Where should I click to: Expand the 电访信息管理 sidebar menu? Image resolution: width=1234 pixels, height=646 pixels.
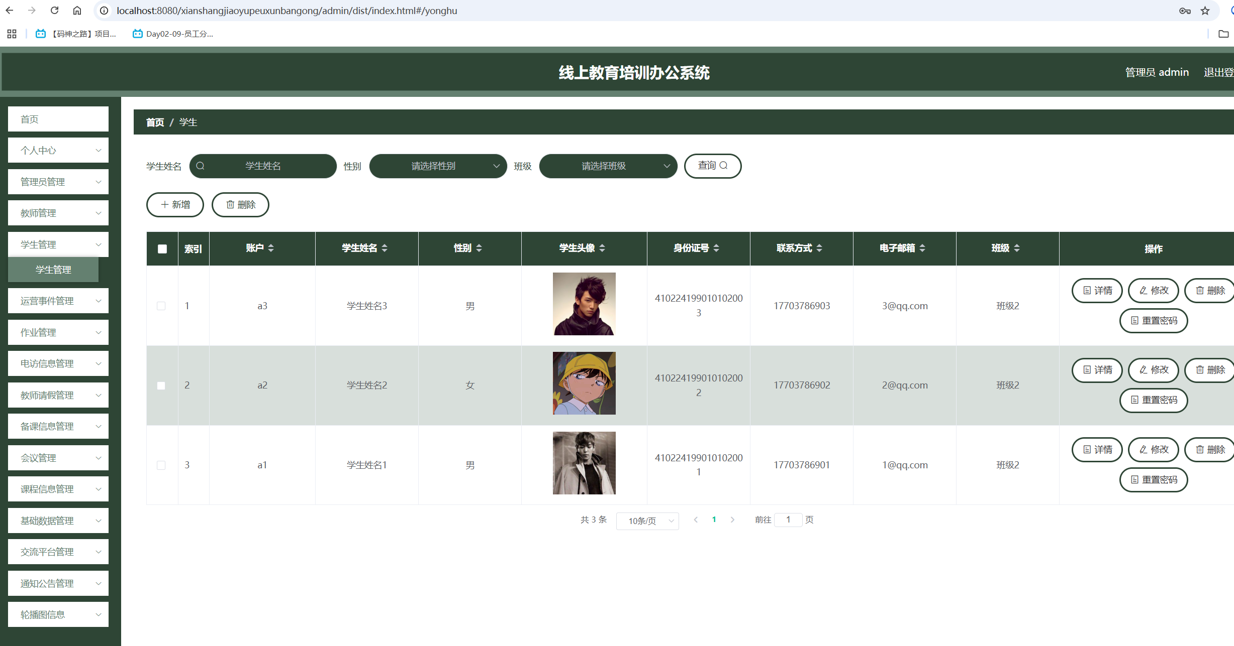[x=58, y=363]
